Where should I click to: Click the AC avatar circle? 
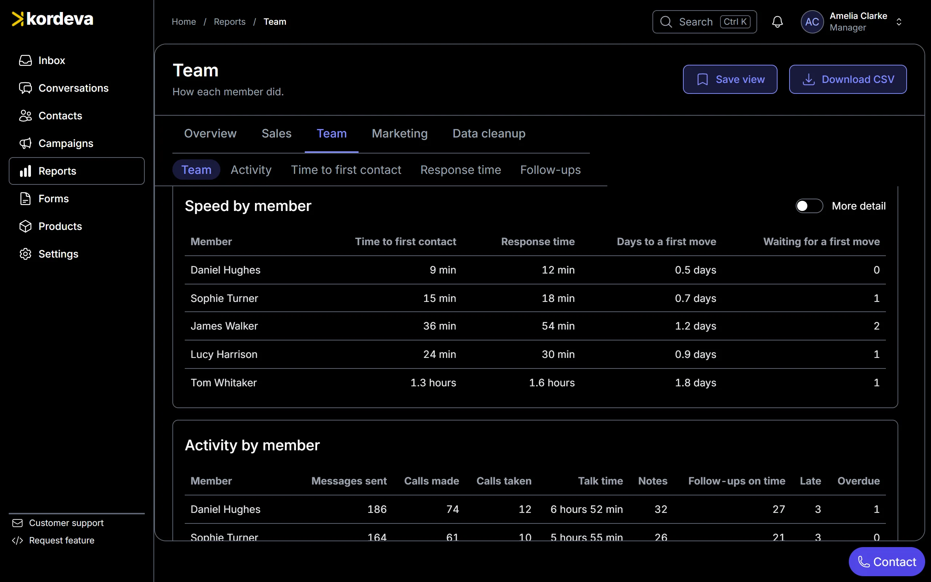click(812, 22)
